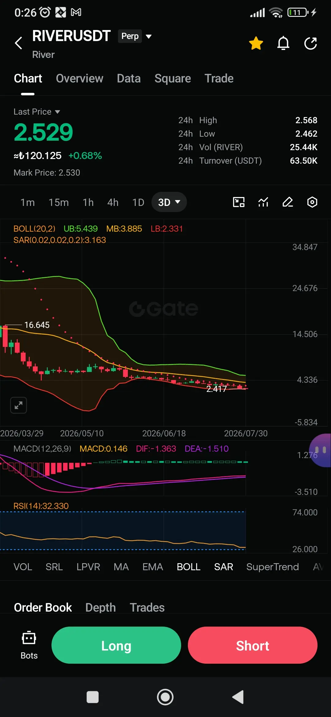Tap the share arrow icon
This screenshot has width=331, height=717.
310,43
